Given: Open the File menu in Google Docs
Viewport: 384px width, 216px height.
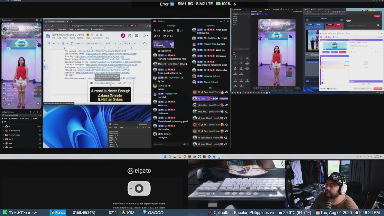Looking at the screenshot, I should pos(53,38).
